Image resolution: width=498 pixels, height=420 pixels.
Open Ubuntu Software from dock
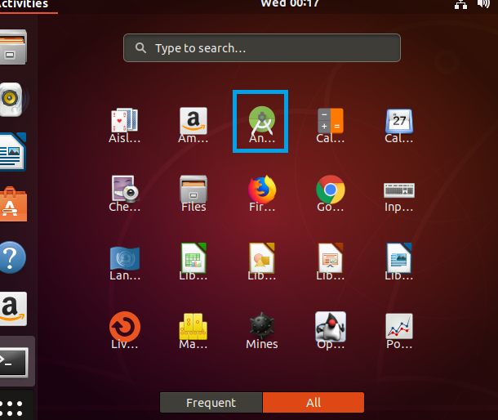tap(13, 204)
